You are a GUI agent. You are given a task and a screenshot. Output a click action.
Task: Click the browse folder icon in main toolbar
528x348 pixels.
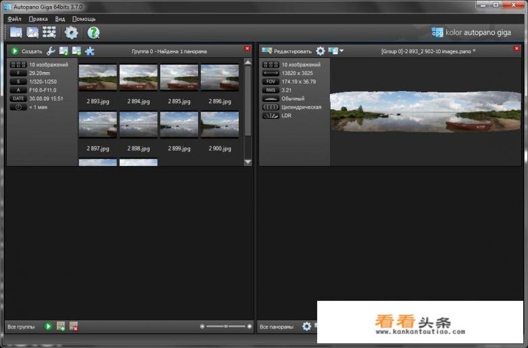[x=16, y=32]
